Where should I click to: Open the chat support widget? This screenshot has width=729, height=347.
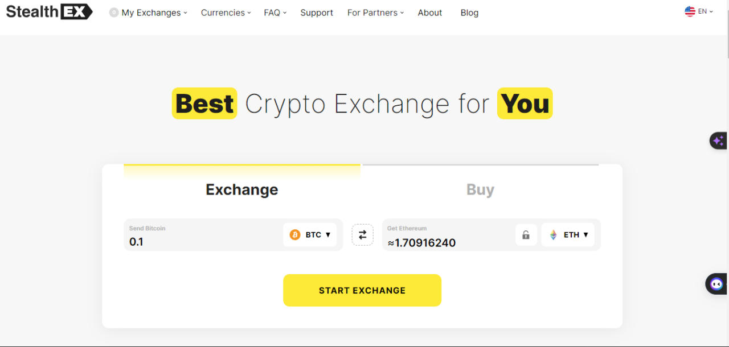point(716,284)
